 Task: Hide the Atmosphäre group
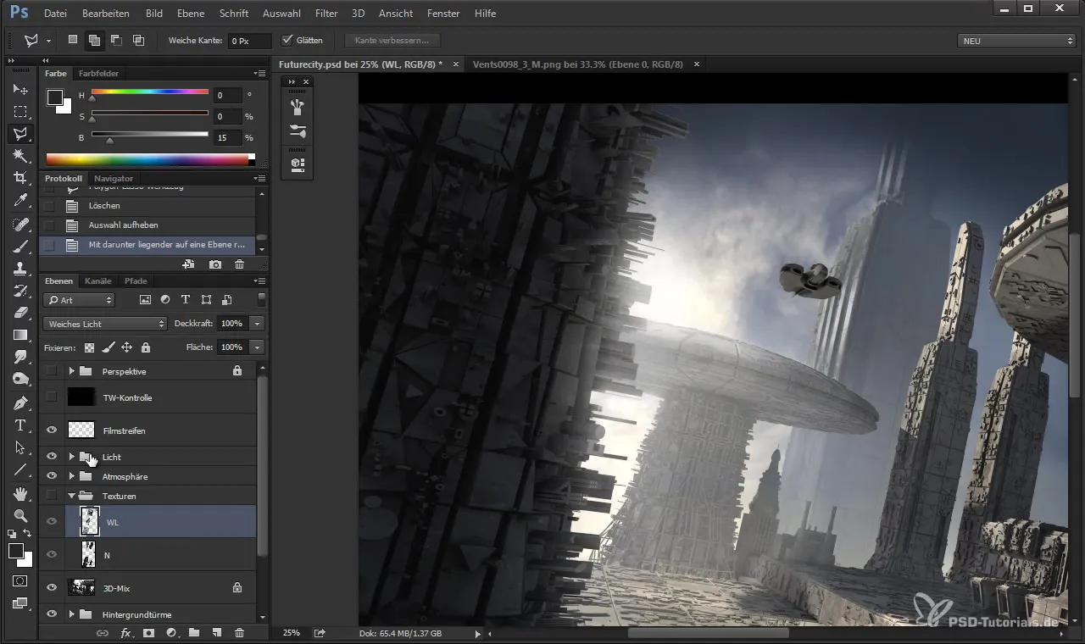click(52, 476)
